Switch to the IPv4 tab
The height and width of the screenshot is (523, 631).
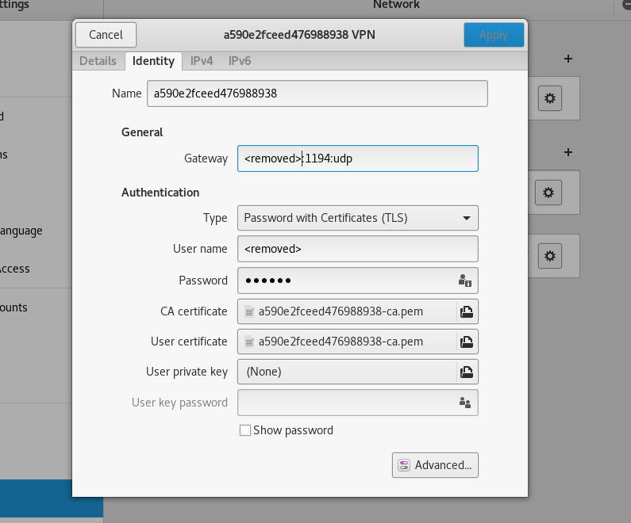coord(201,61)
